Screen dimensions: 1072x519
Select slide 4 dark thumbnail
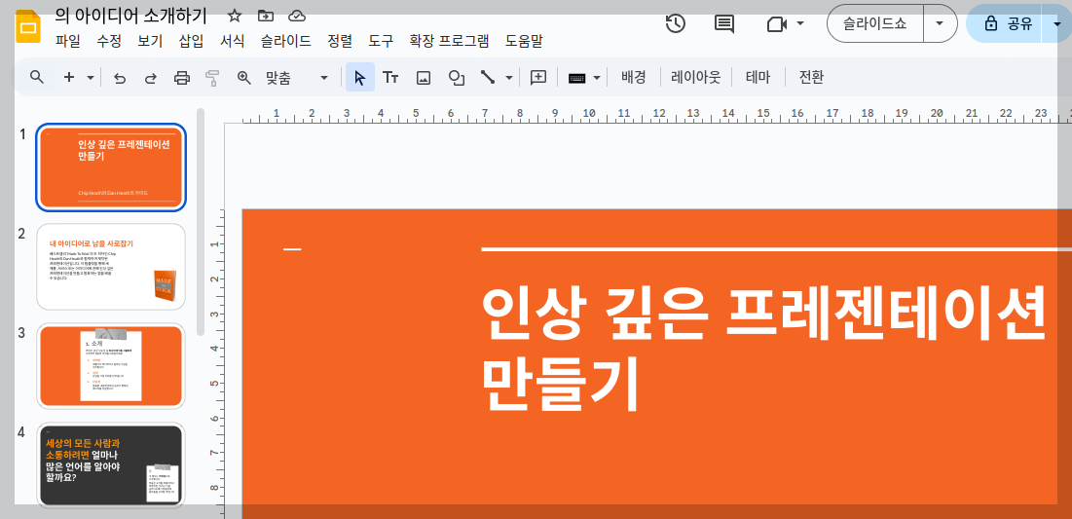pos(111,465)
